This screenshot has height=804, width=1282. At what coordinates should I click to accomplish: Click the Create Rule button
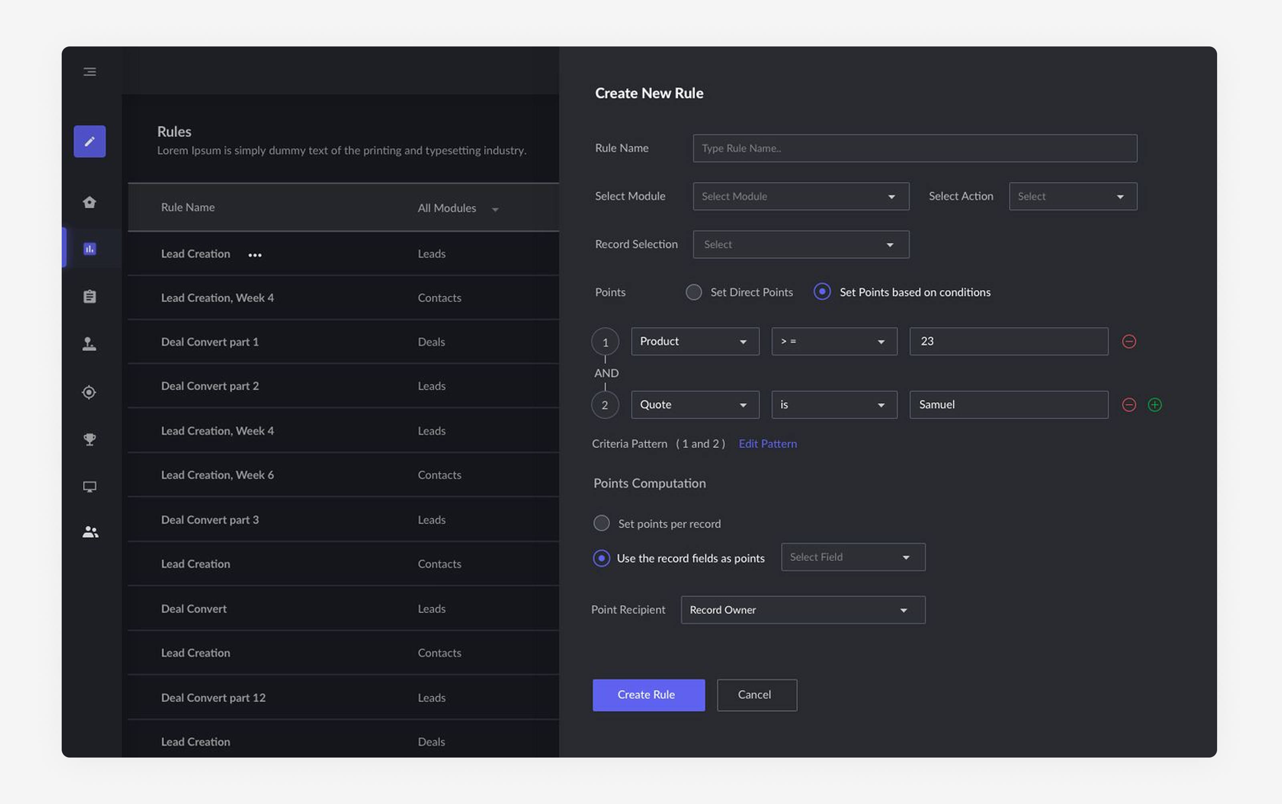(649, 695)
